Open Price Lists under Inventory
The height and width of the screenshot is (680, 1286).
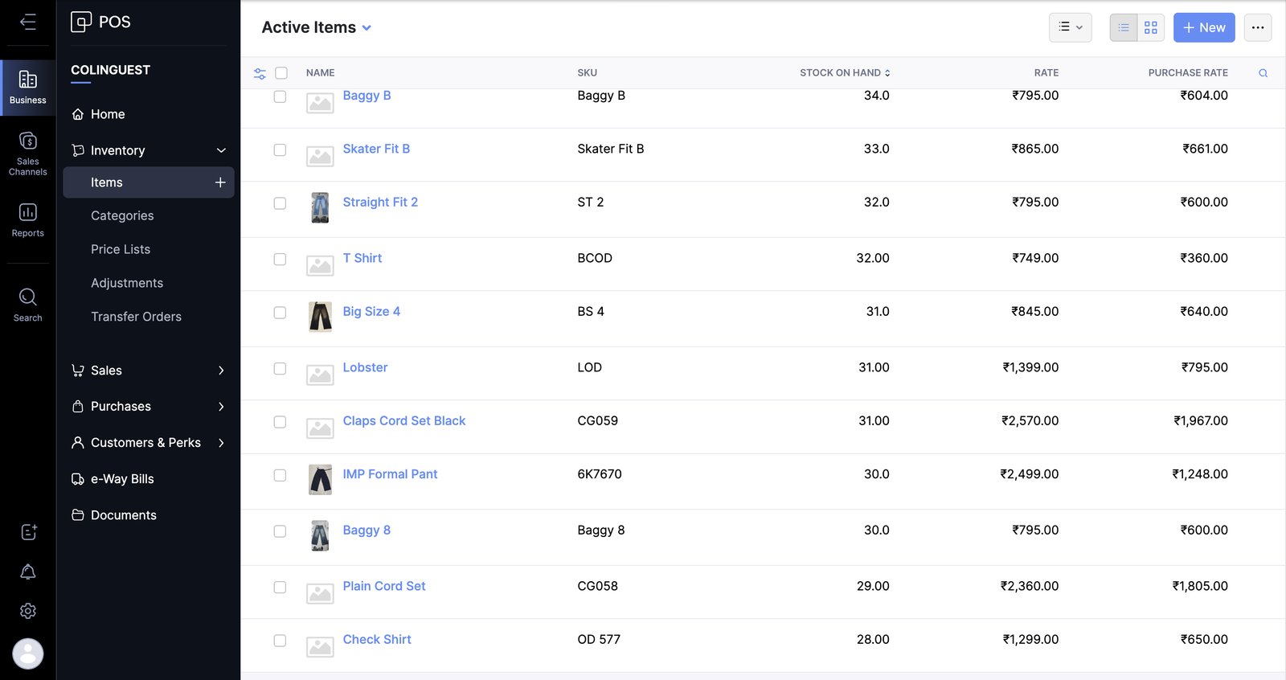121,249
